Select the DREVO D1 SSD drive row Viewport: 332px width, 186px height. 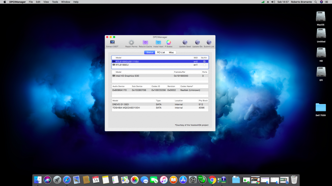[x=160, y=104]
